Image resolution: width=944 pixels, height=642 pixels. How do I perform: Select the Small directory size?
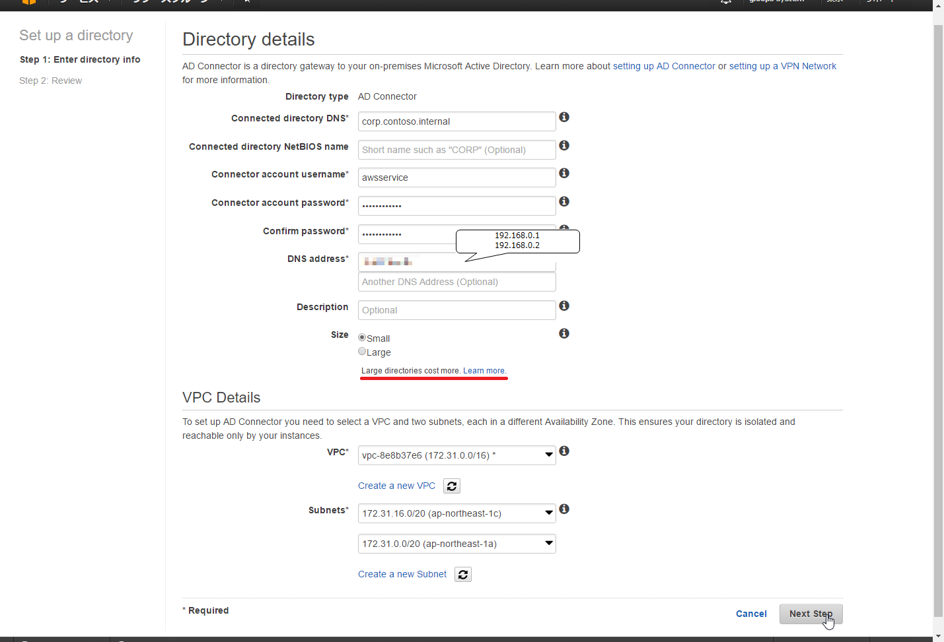(x=362, y=337)
